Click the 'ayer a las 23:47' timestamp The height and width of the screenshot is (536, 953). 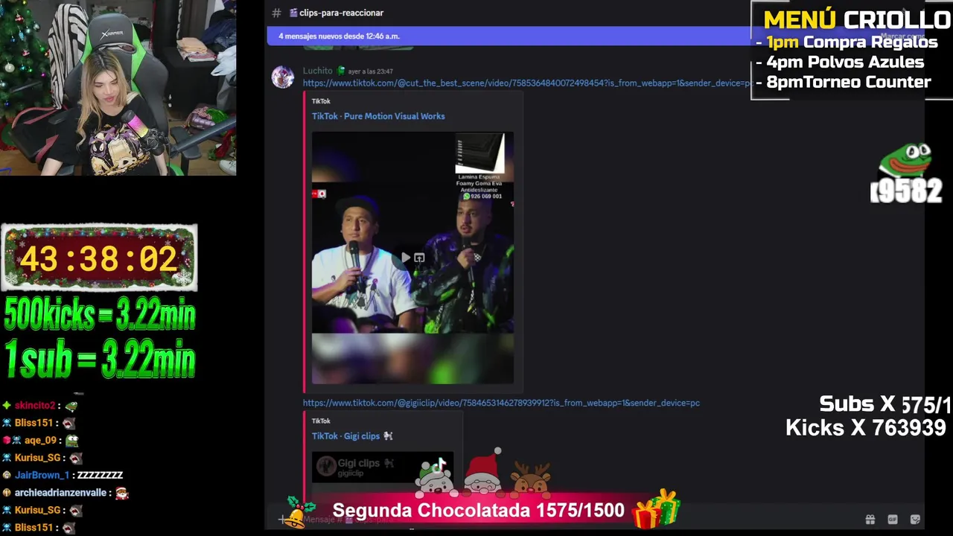[x=371, y=71]
